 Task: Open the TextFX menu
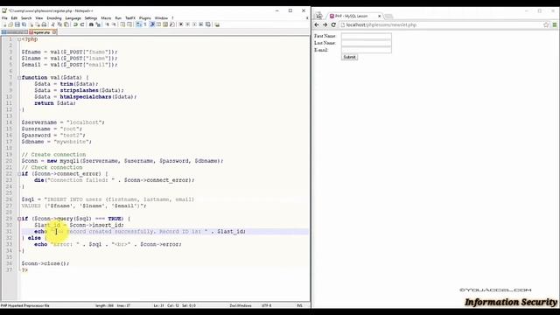point(130,17)
